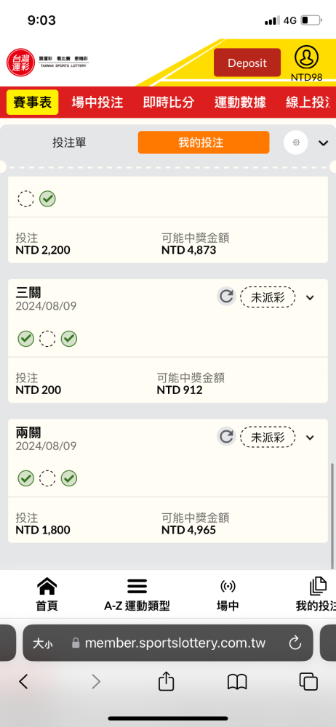Image resolution: width=336 pixels, height=727 pixels.
Task: Refresh the 三關 bet status
Action: pyautogui.click(x=226, y=297)
